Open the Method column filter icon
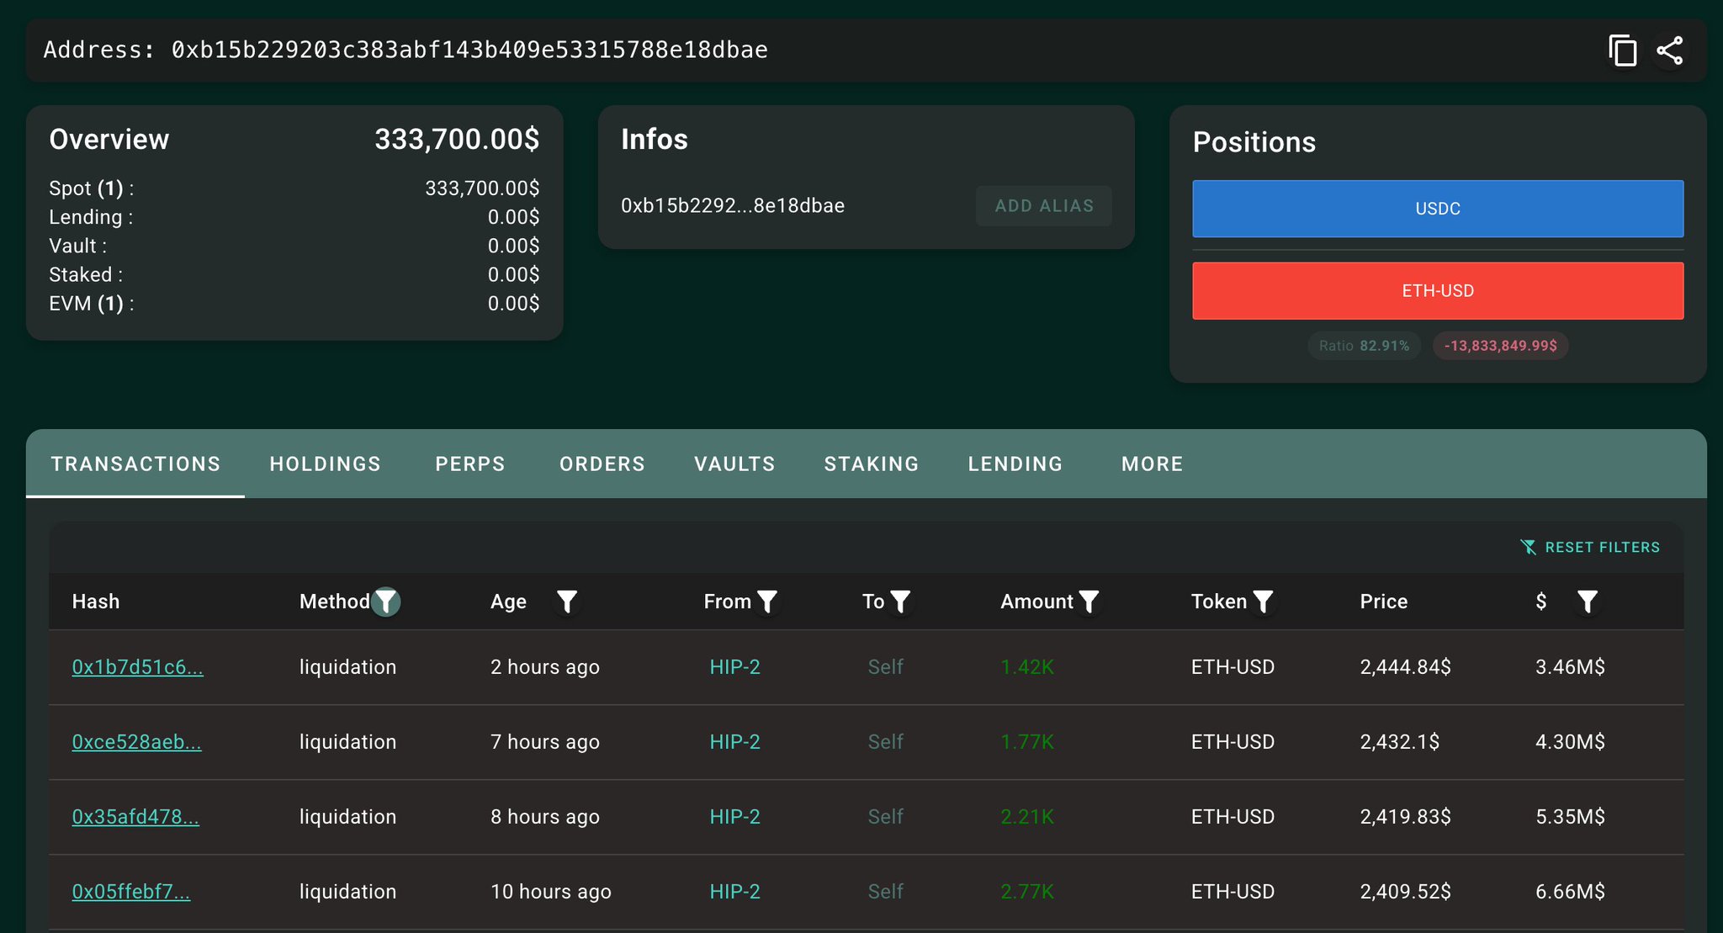 (386, 602)
